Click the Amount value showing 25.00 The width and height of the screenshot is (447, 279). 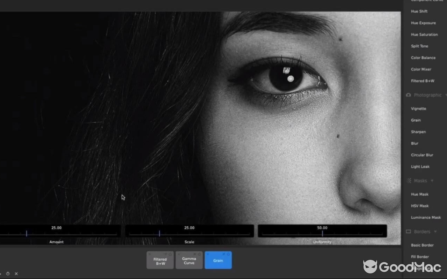tap(56, 227)
